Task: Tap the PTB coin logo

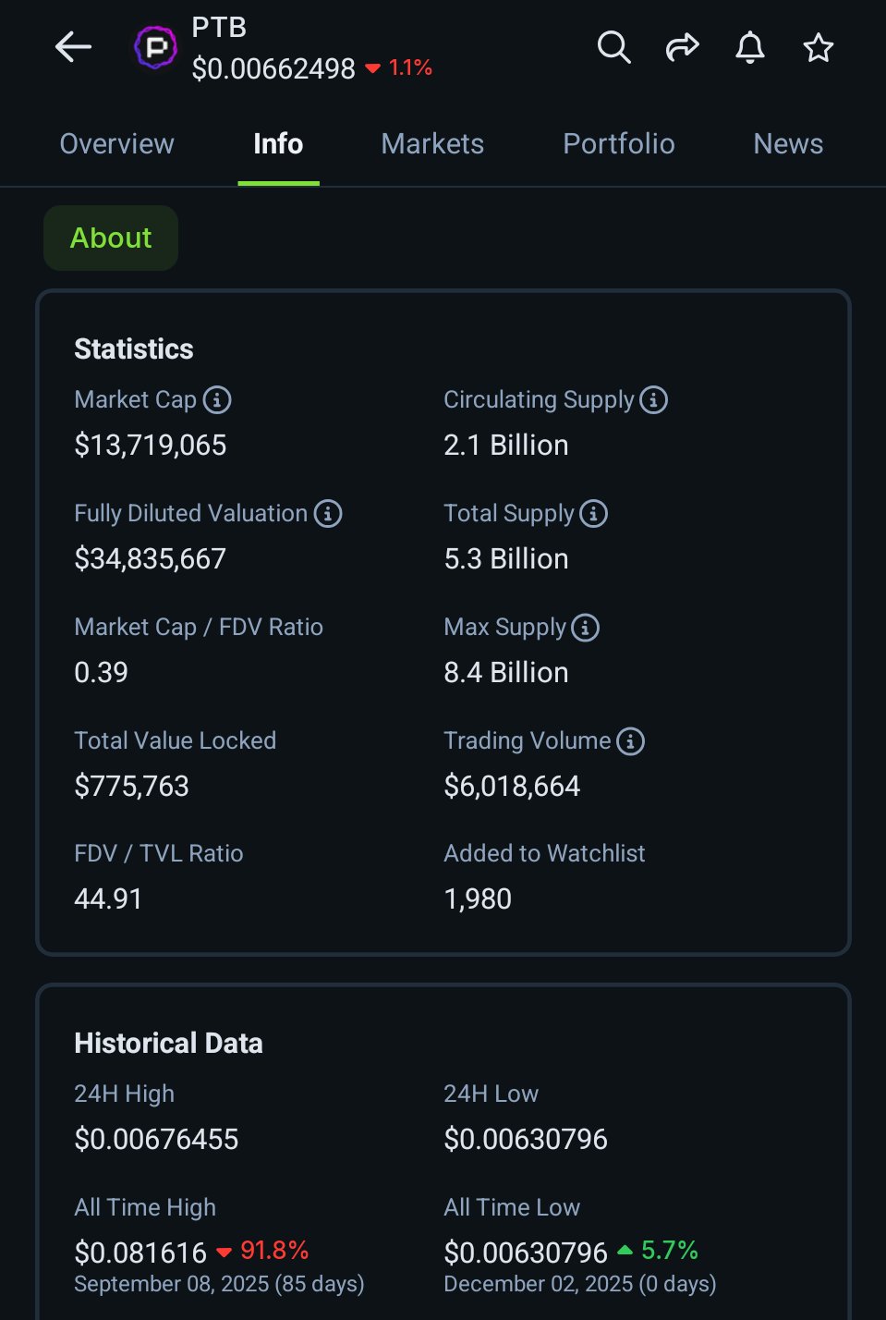Action: (x=155, y=47)
